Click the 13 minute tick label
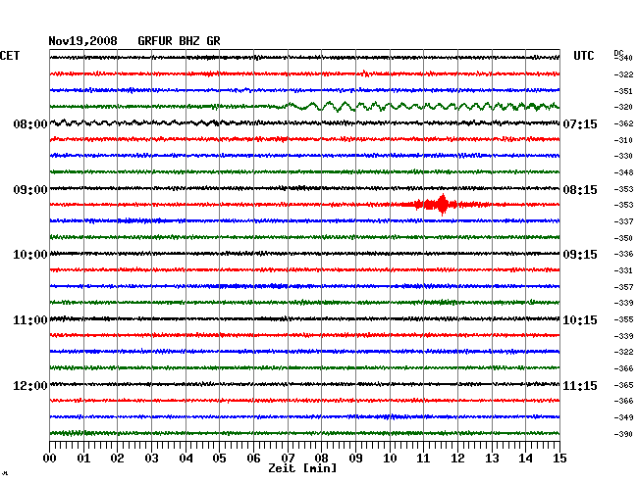638x484 pixels. [492, 459]
